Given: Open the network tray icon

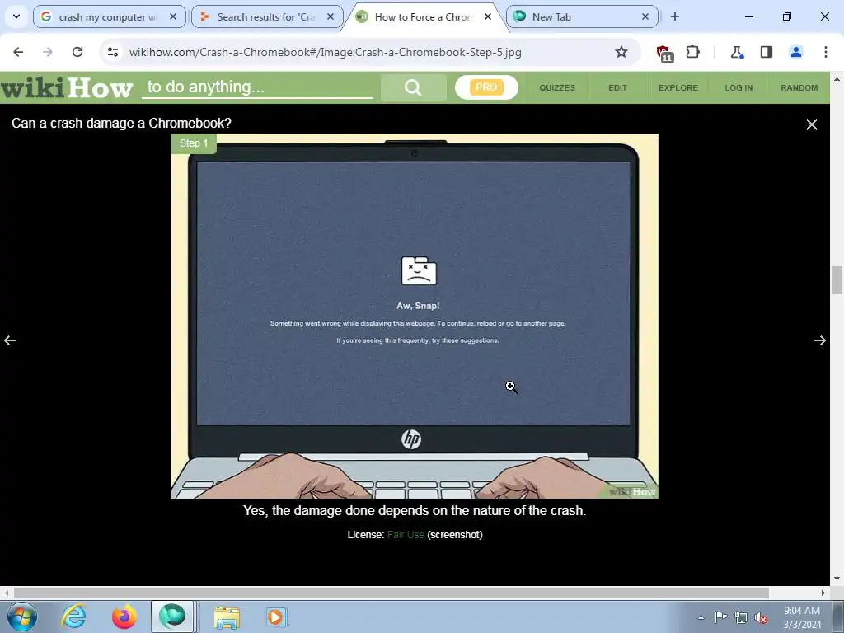Looking at the screenshot, I should point(741,617).
